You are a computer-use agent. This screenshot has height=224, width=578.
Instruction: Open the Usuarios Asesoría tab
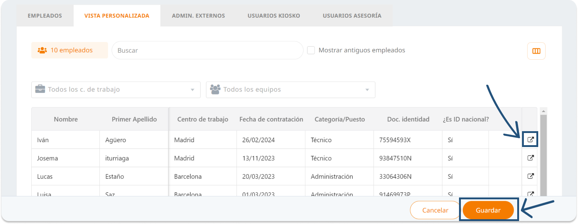tap(352, 16)
